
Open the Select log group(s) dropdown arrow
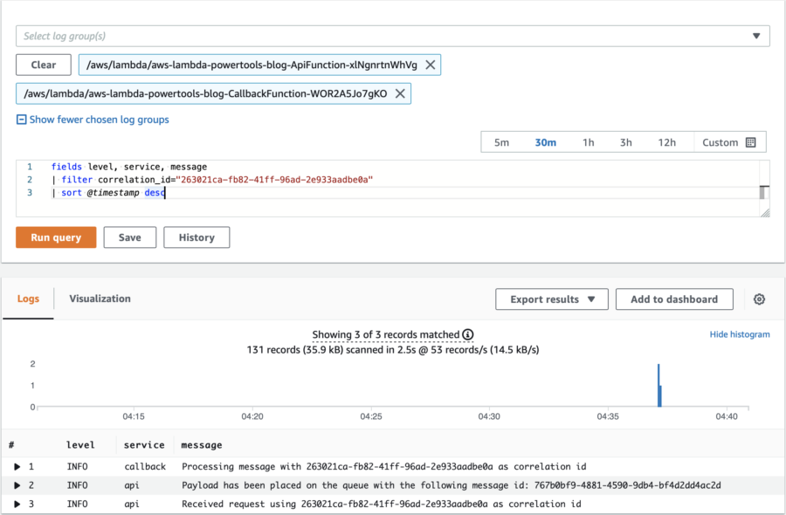(x=756, y=36)
